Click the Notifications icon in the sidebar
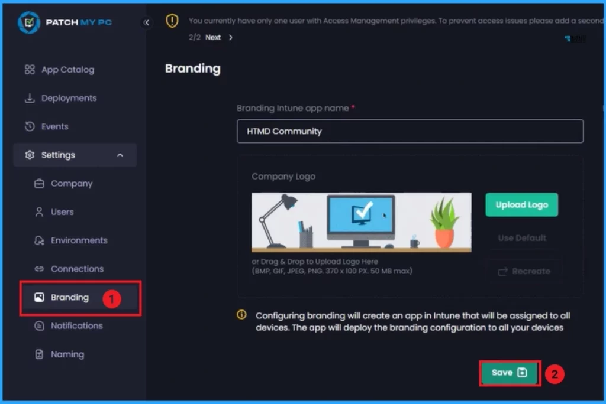Screen dimensions: 606x404 39,325
